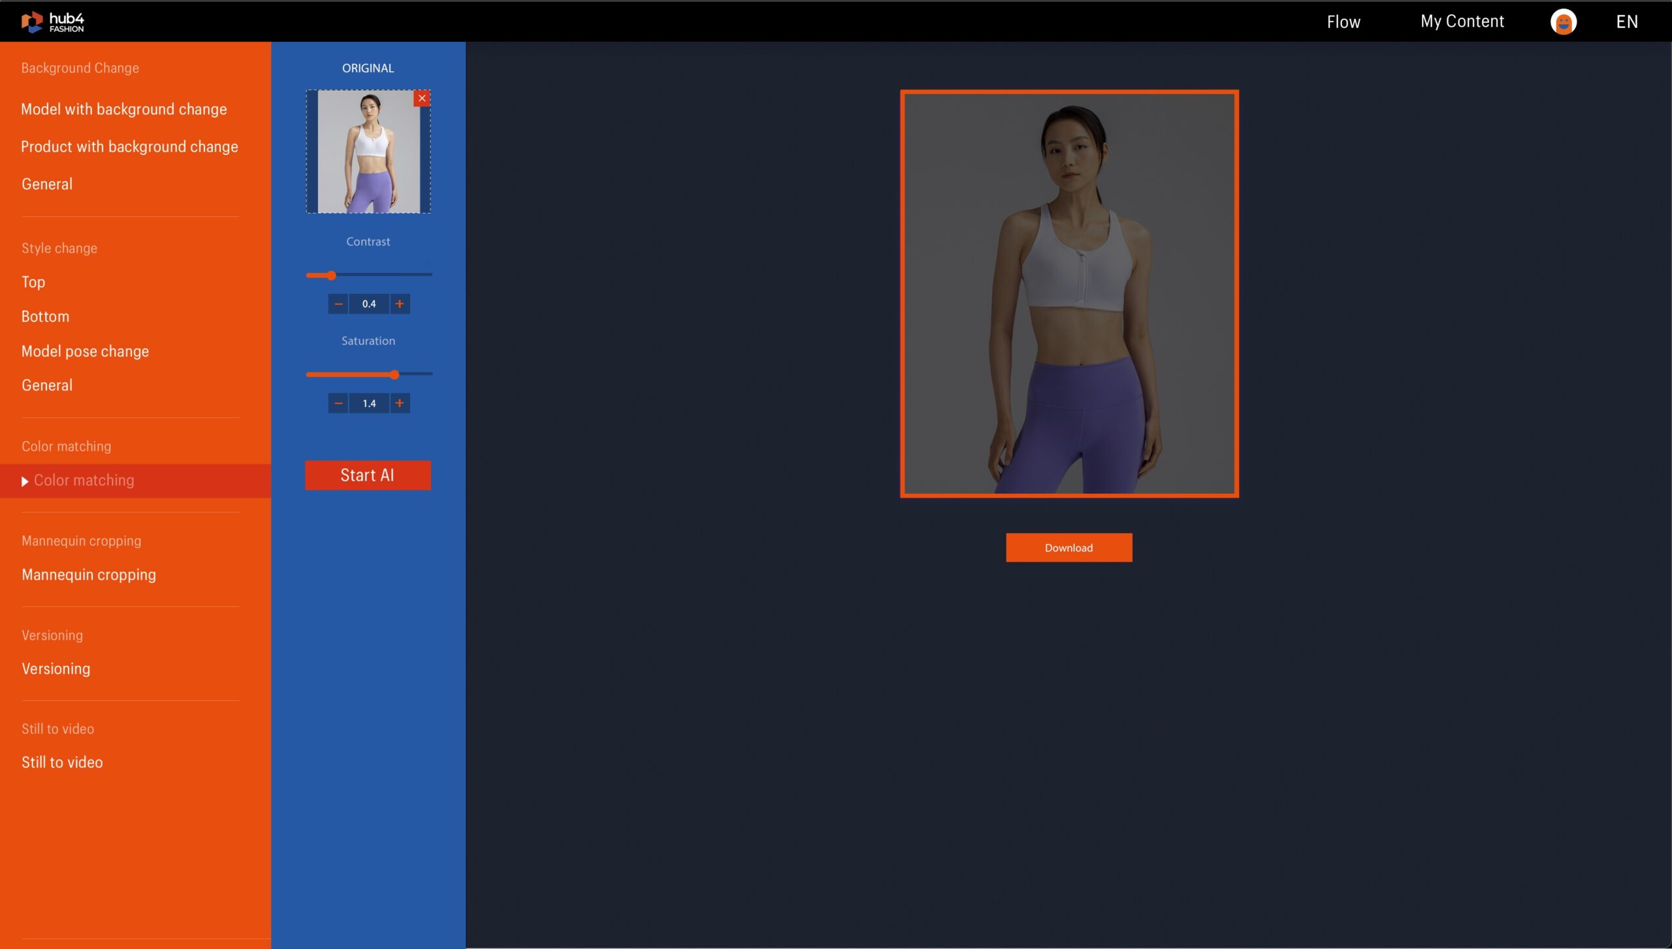Open the user avatar profile icon
Image resolution: width=1672 pixels, height=949 pixels.
(1563, 22)
